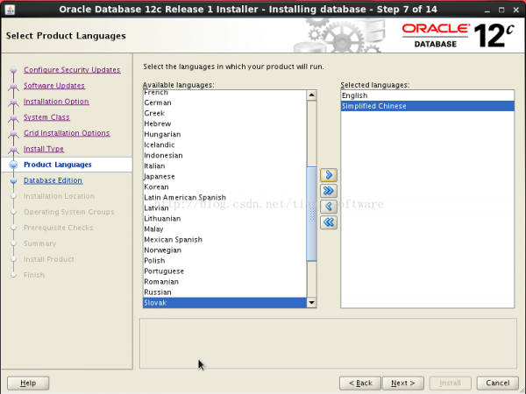Viewport: 526px width, 394px height.
Task: Select Lithuanian in Available languages
Action: pos(224,219)
